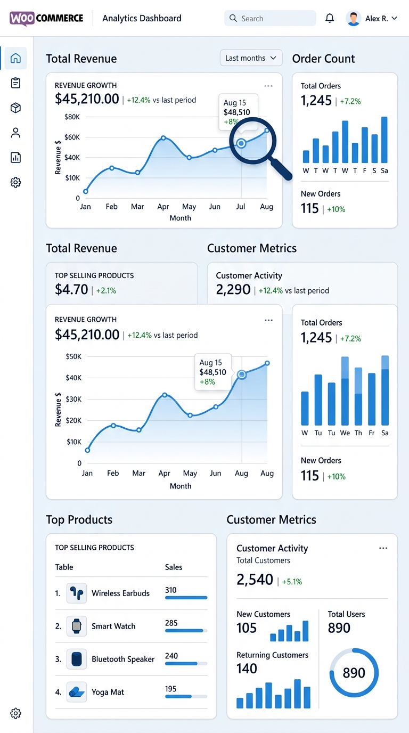The height and width of the screenshot is (733, 409).
Task: Click the Table column header
Action: point(64,567)
